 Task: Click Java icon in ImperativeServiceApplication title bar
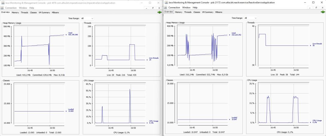tap(3, 2)
